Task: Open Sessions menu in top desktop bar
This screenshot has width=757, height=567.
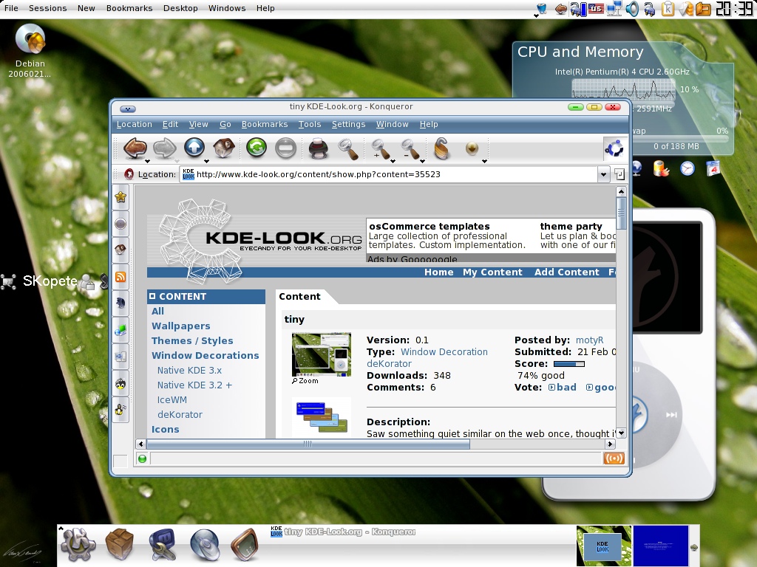Action: point(48,8)
